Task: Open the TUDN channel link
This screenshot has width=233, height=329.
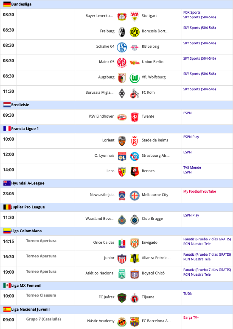Action: [x=188, y=294]
